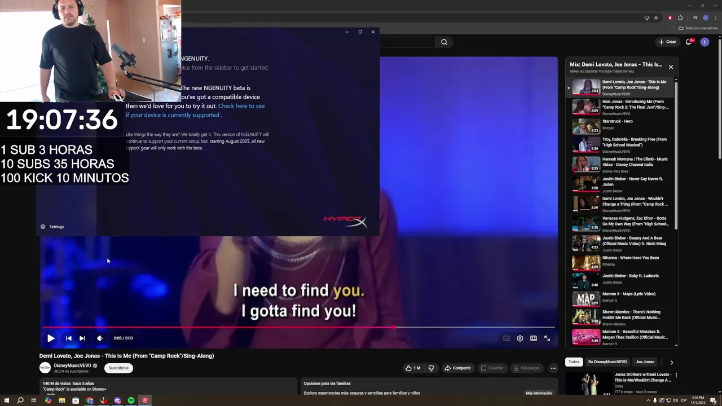Screen dimensions: 722x406
Task: Share the video via Compartir
Action: 457,368
